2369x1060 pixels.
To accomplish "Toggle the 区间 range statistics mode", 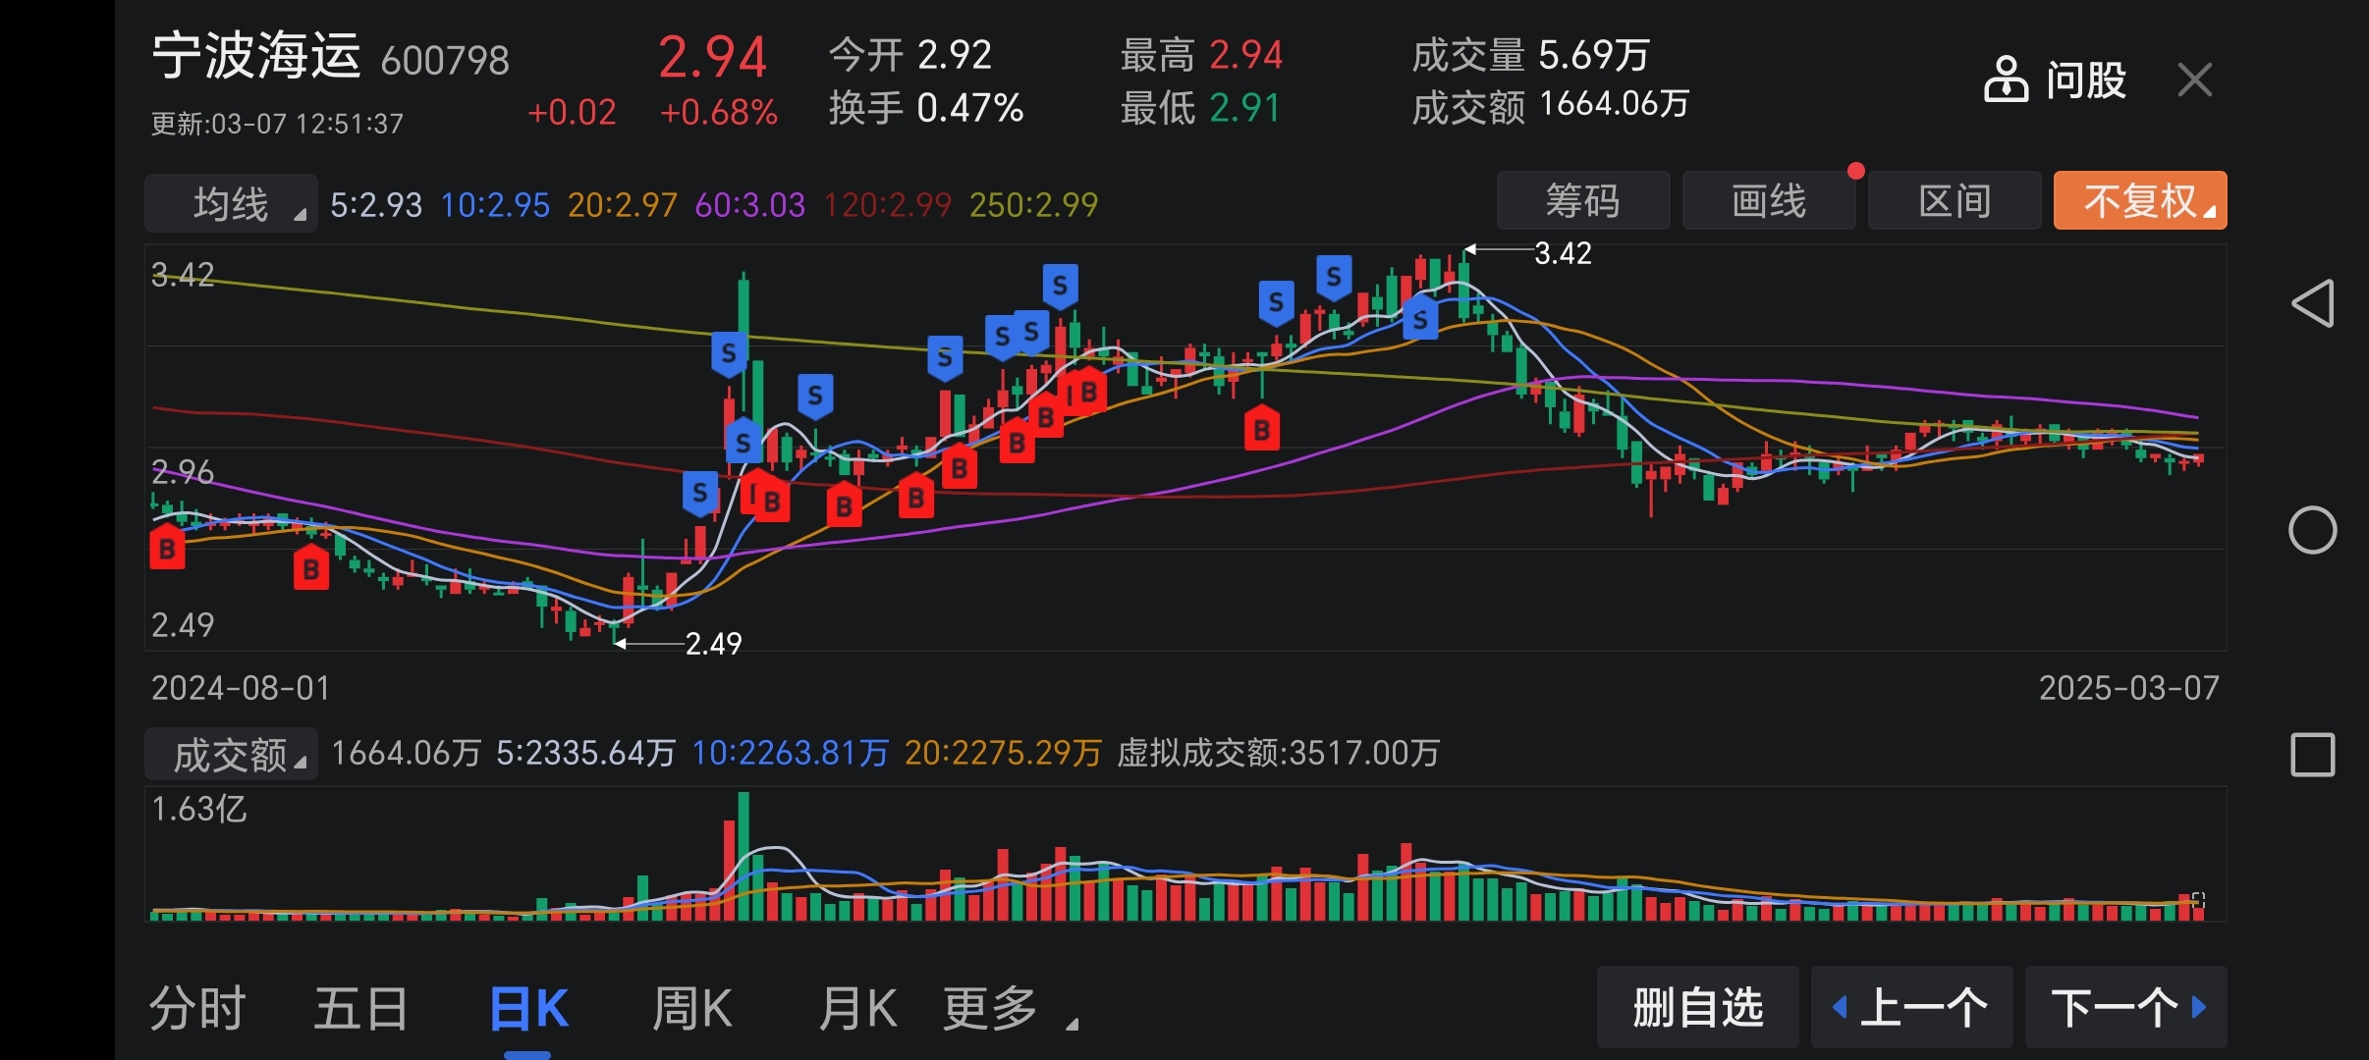I will [1954, 201].
